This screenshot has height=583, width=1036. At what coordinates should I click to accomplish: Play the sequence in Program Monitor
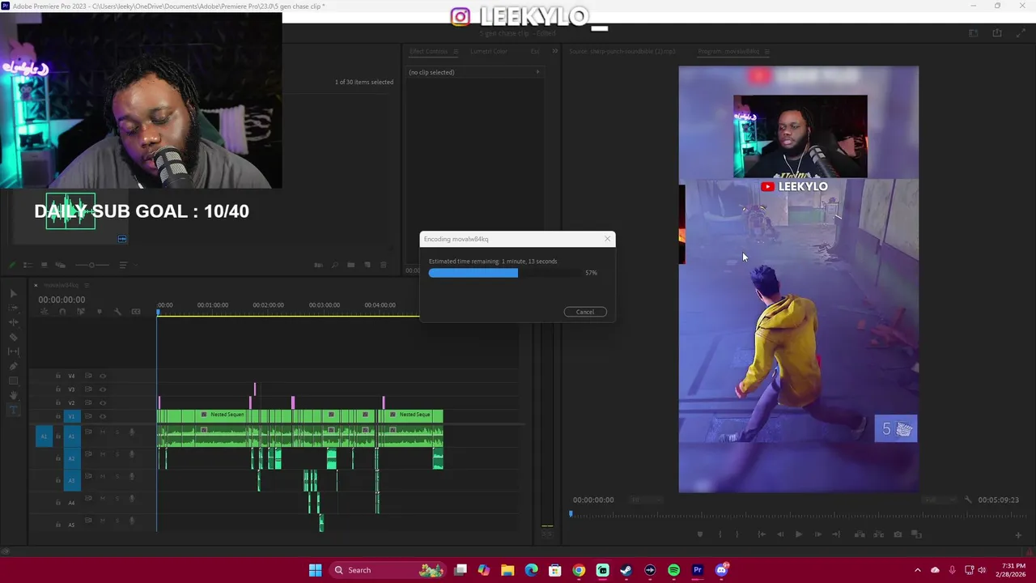pyautogui.click(x=799, y=534)
